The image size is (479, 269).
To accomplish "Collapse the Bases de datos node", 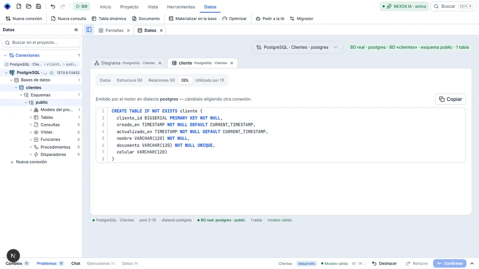I will click(11, 80).
